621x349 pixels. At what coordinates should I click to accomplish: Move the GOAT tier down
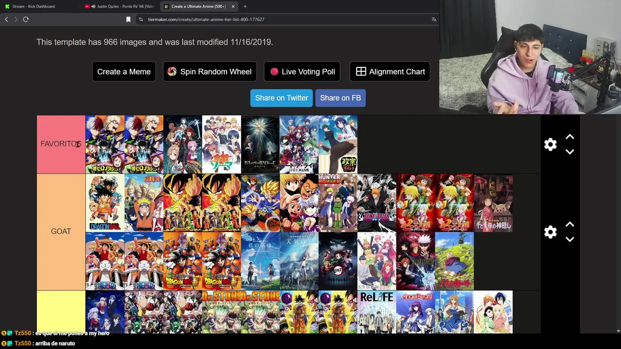(570, 239)
